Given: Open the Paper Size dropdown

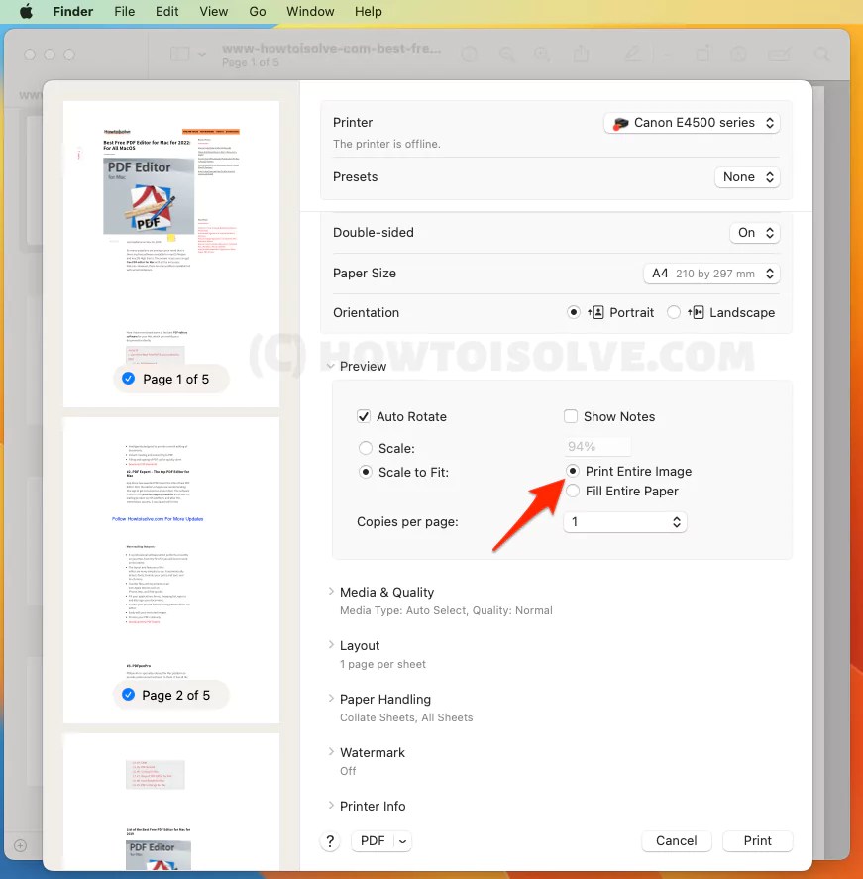Looking at the screenshot, I should (x=711, y=273).
